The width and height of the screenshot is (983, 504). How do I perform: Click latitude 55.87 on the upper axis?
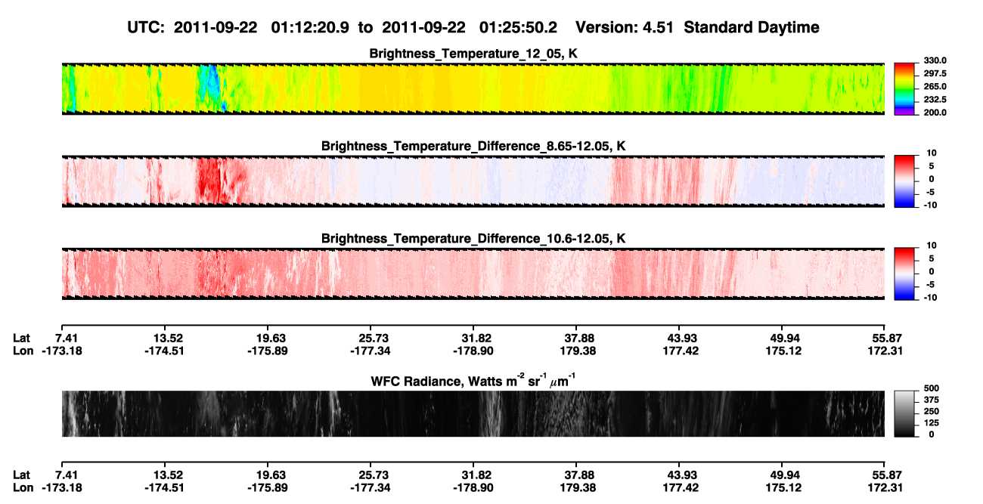pos(888,338)
